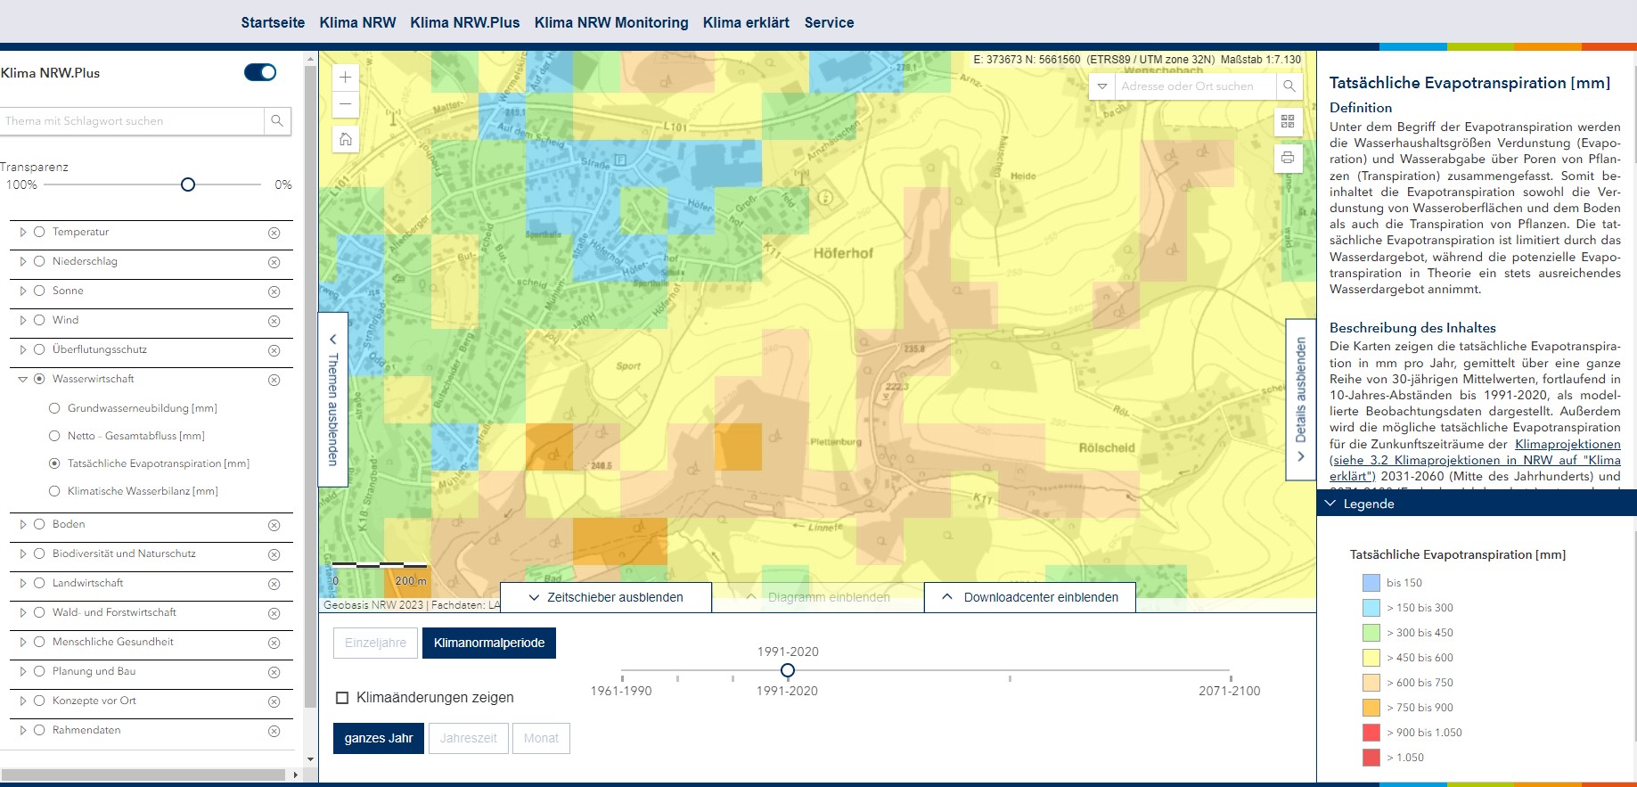The image size is (1637, 787).
Task: Open the Klimaprojektionen link in description
Action: 1567,444
